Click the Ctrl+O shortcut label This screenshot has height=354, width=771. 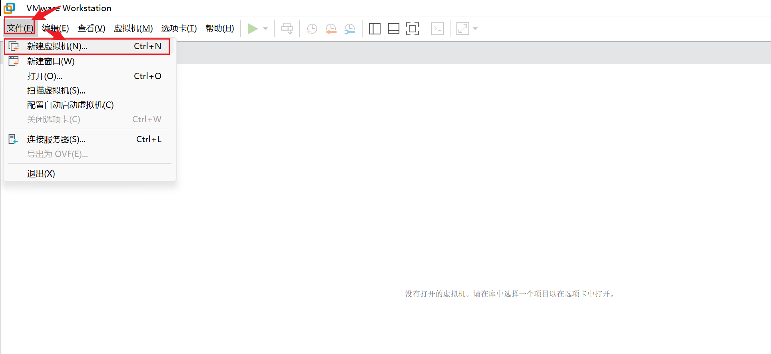[x=147, y=76]
